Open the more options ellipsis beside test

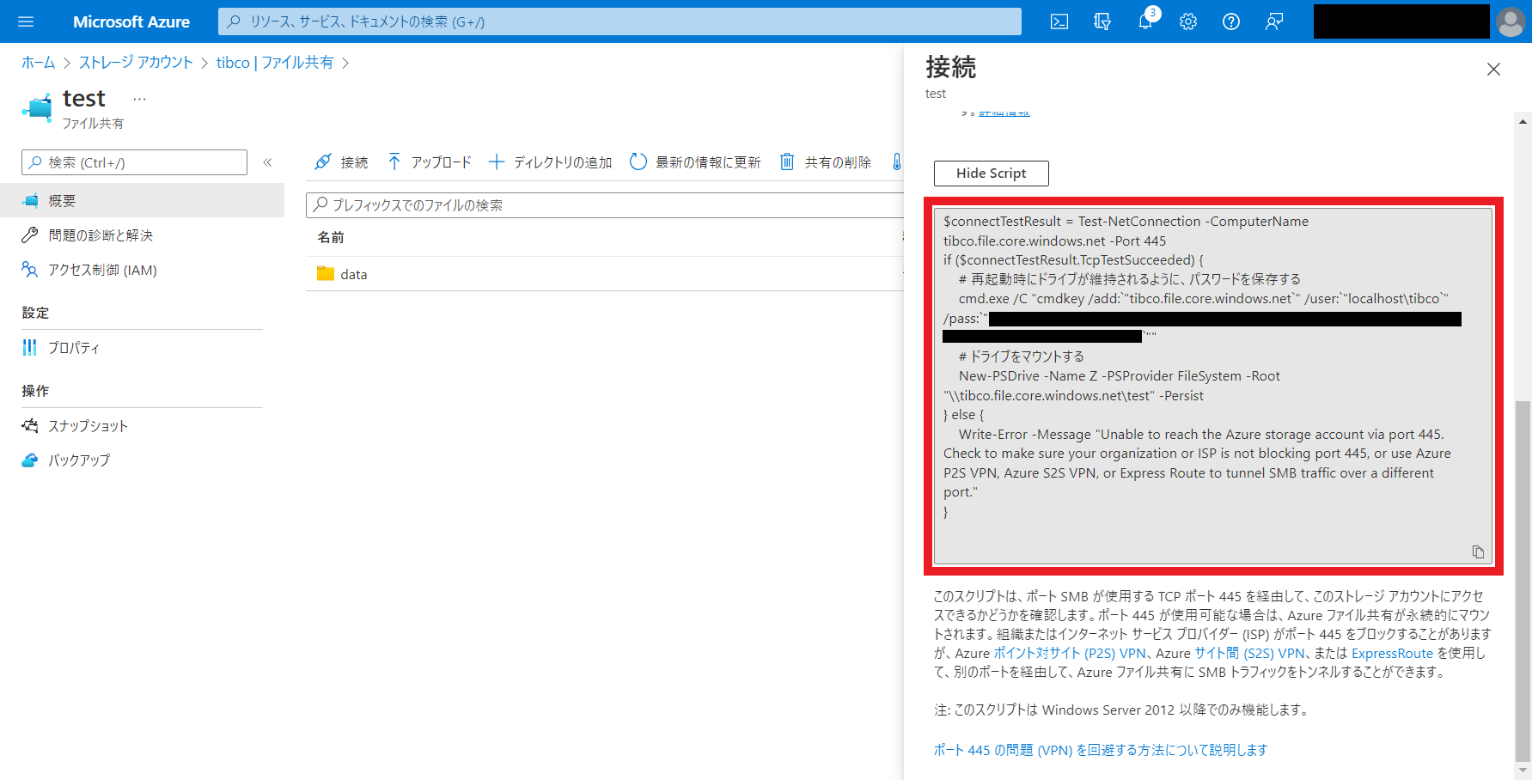click(140, 100)
